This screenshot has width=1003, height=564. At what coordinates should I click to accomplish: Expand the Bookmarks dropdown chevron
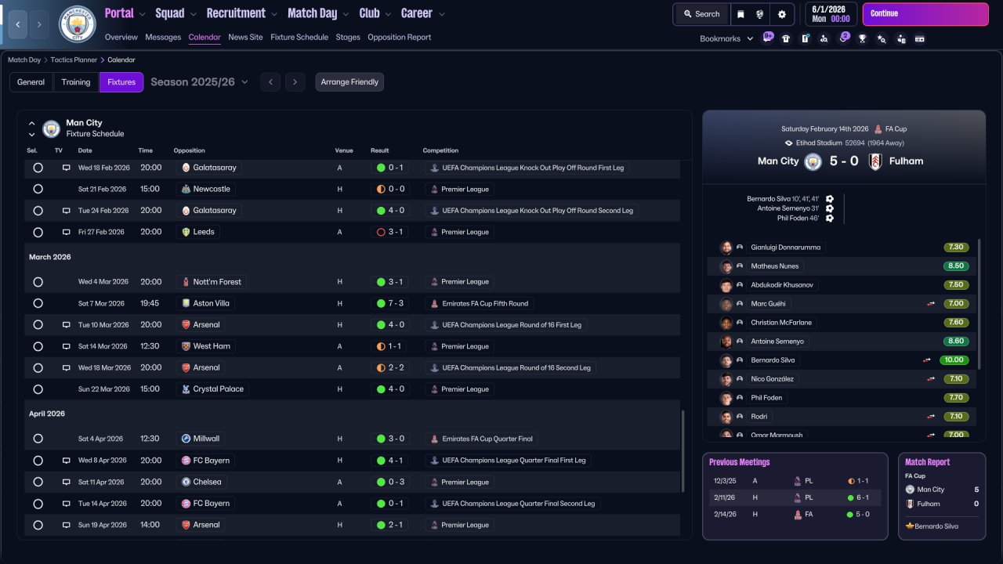pyautogui.click(x=750, y=38)
